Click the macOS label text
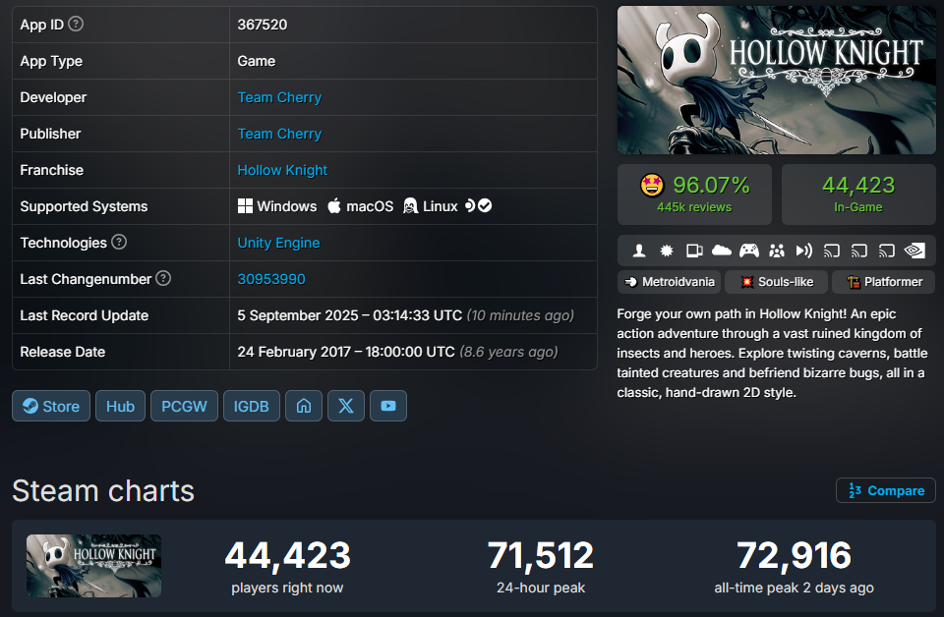 click(370, 206)
